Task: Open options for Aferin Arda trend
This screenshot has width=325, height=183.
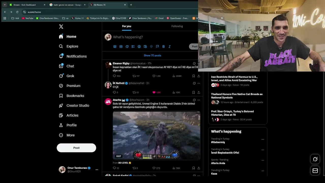Action: tap(263, 160)
